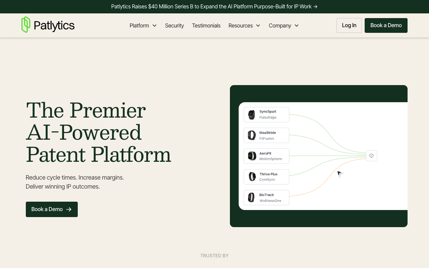Pick the Thrive Plus watch icon
This screenshot has width=429, height=268.
pyautogui.click(x=252, y=177)
